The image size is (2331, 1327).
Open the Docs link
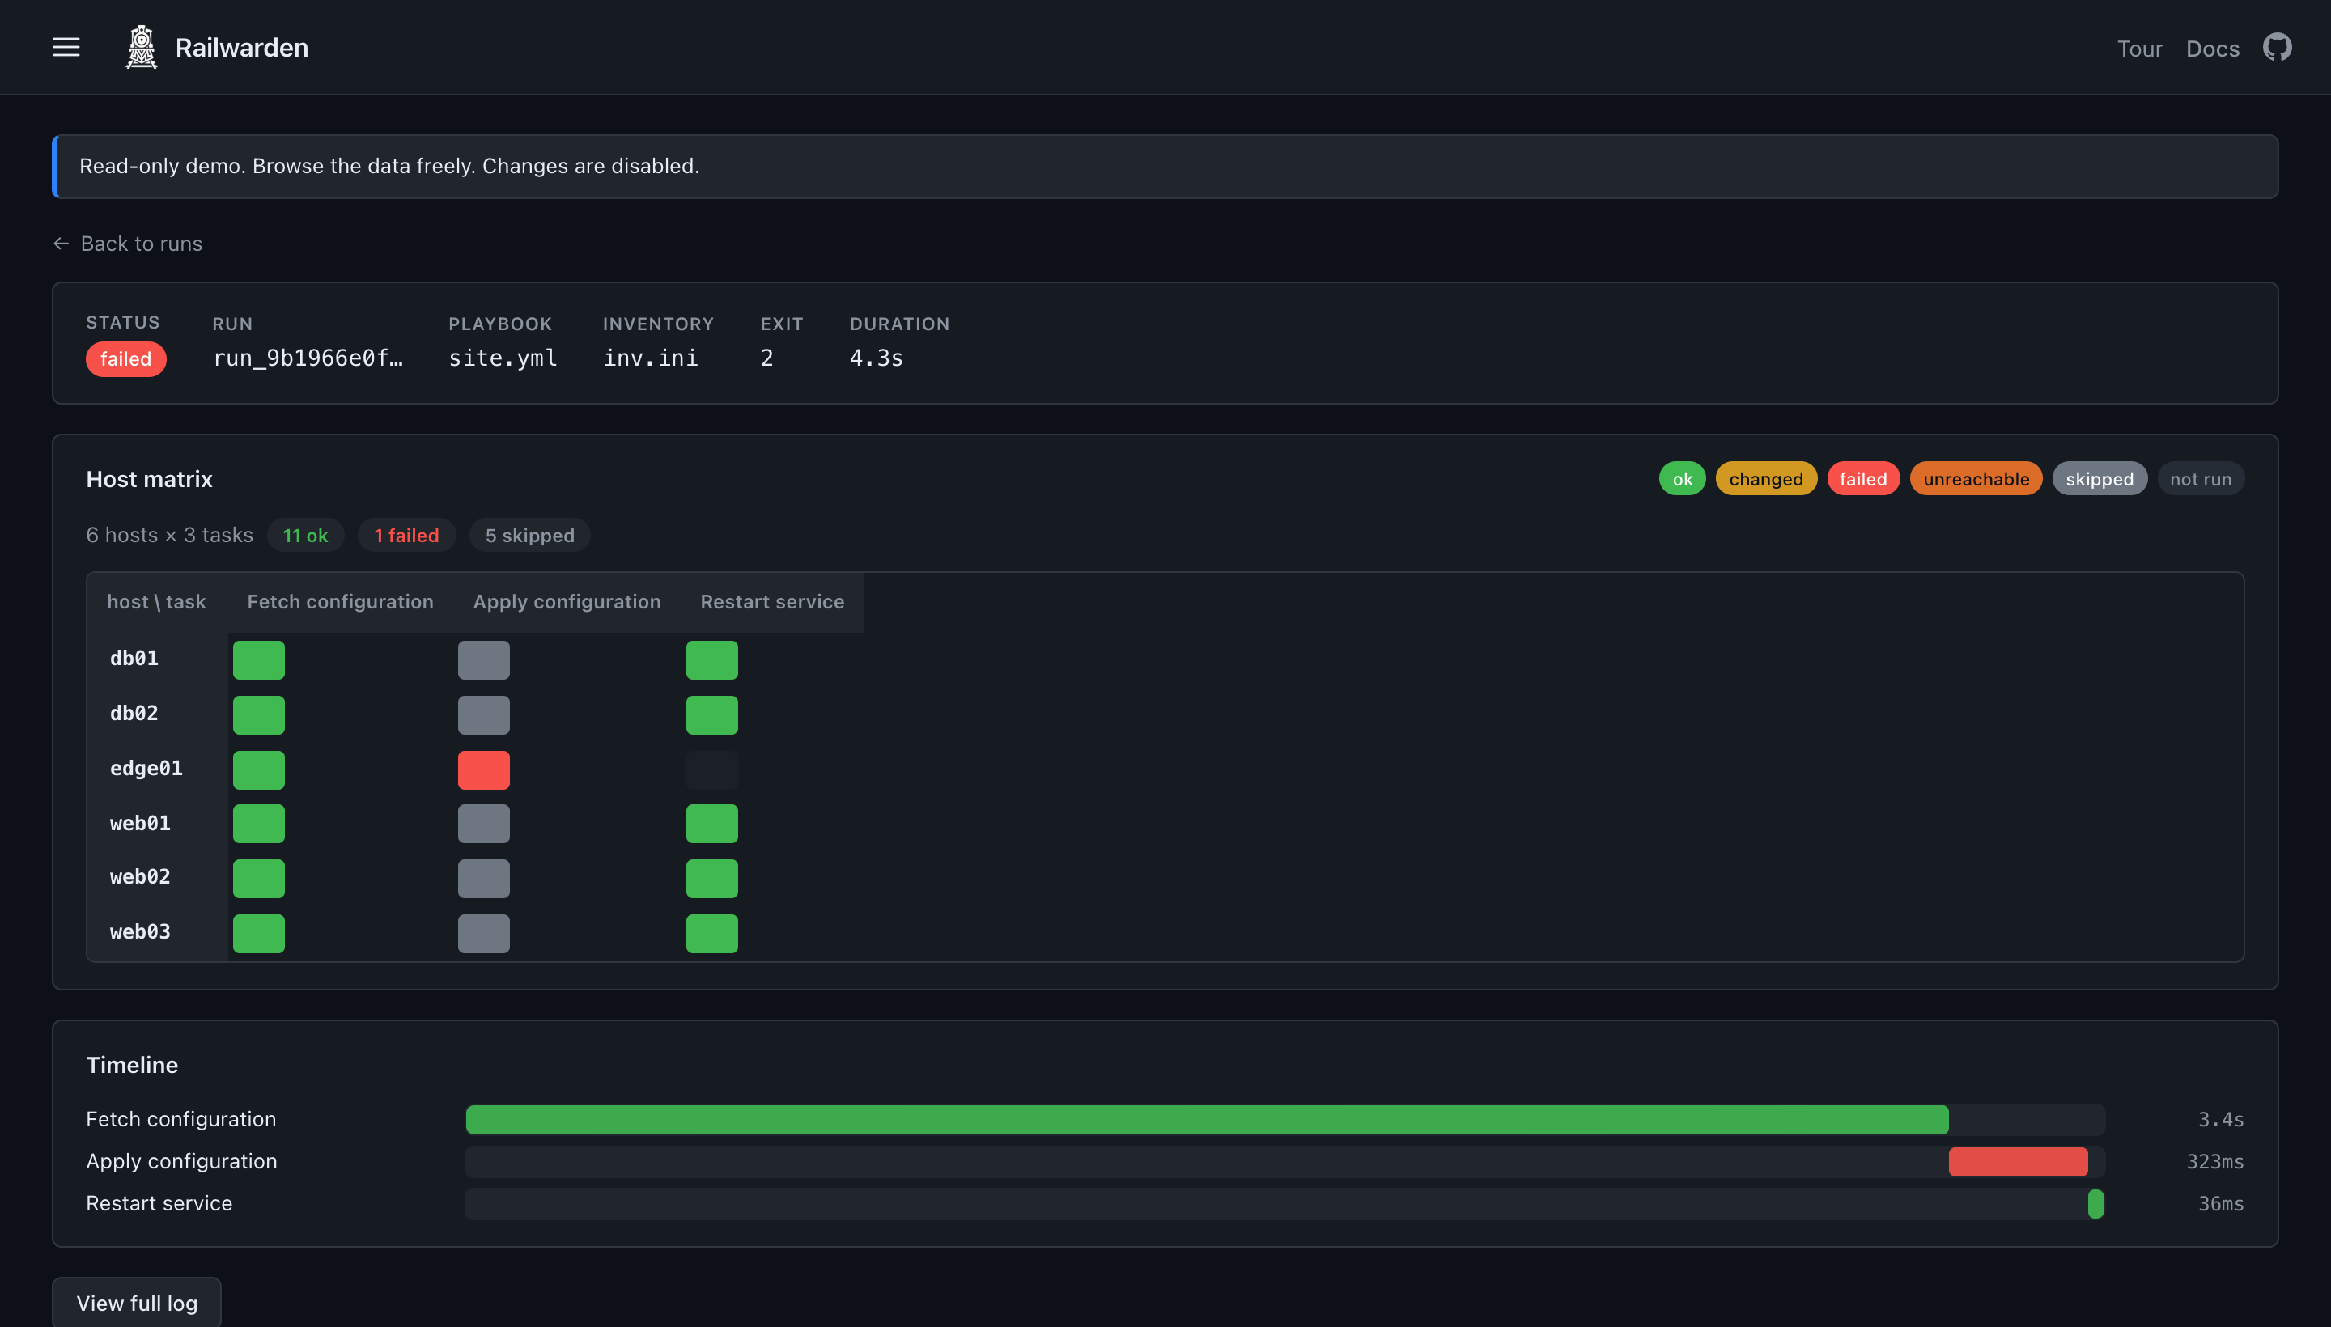2213,49
